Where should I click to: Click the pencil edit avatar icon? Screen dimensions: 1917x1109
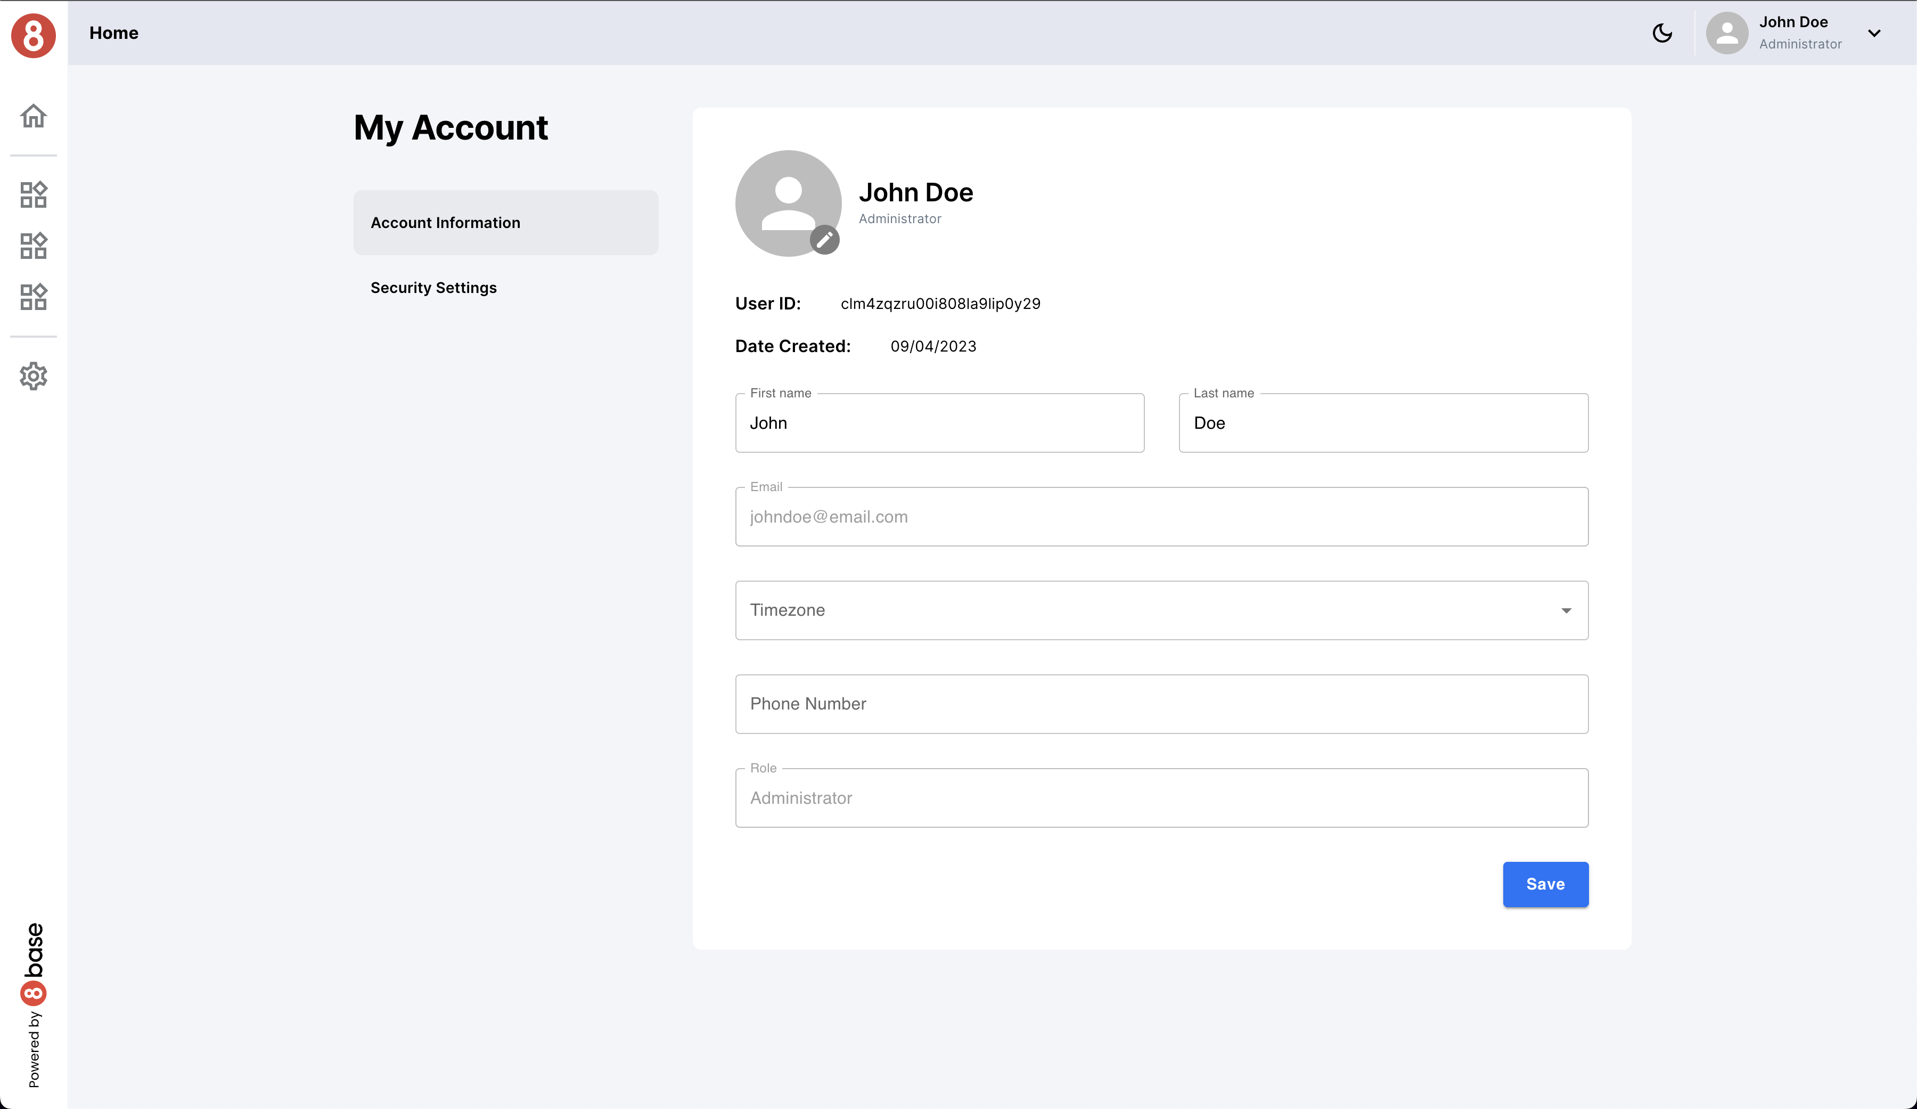click(825, 241)
